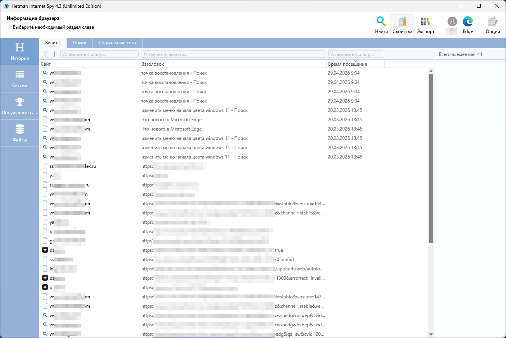The width and height of the screenshot is (506, 338).
Task: Click the scrollbar down arrow
Action: click(431, 335)
